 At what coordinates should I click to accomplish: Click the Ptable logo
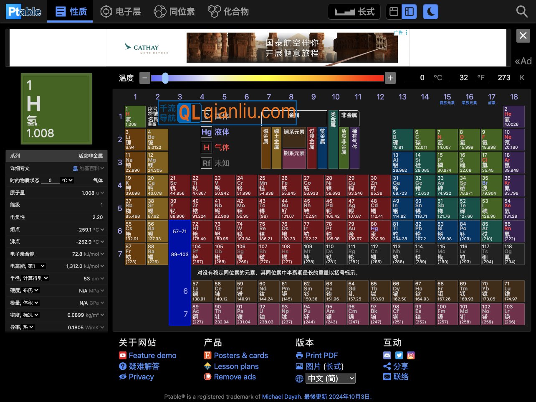pos(24,11)
